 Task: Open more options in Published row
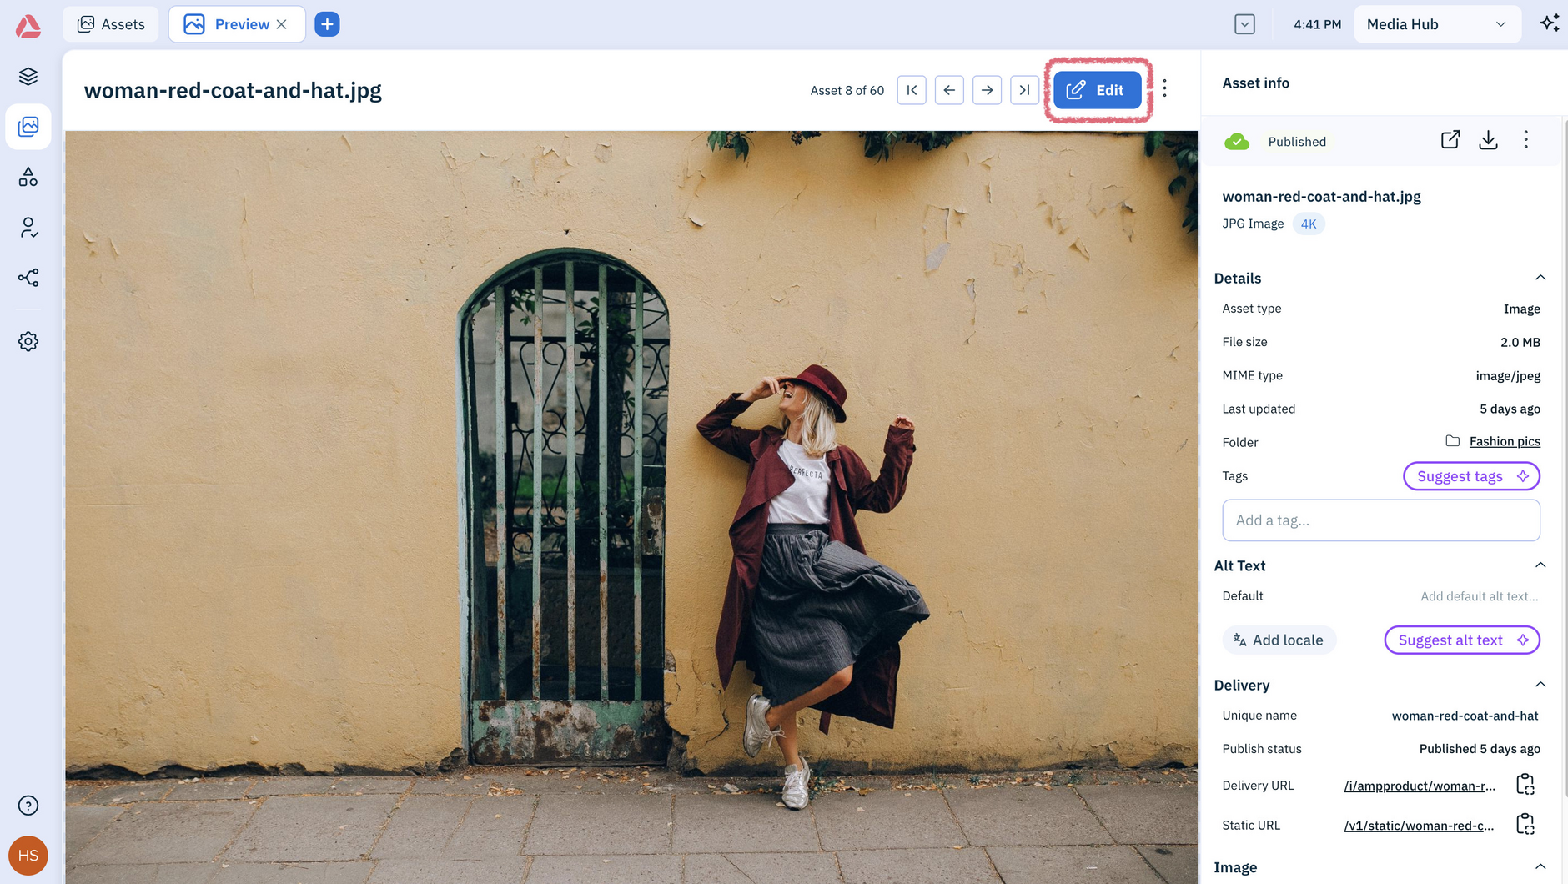tap(1525, 140)
